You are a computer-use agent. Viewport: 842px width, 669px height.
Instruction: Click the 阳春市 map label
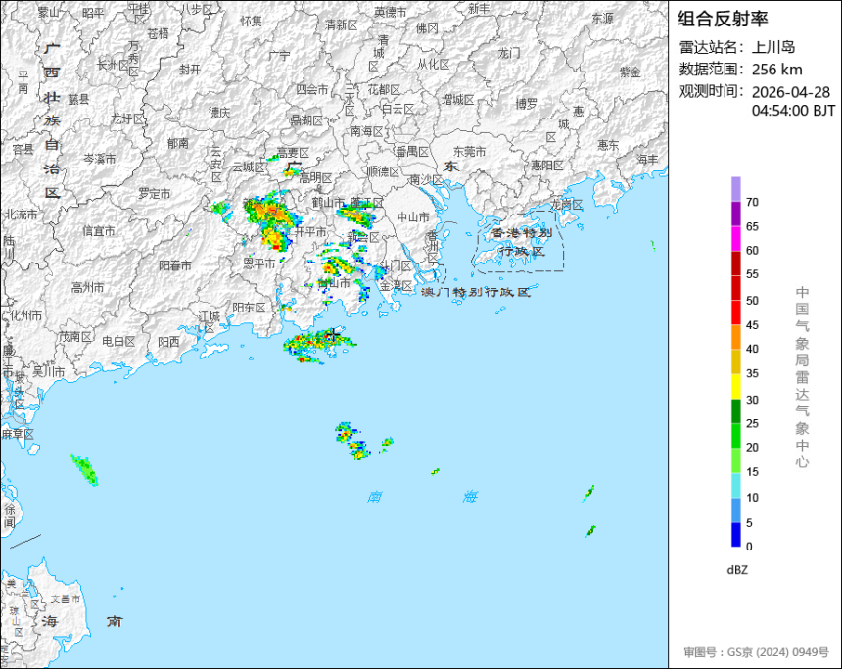pos(175,264)
